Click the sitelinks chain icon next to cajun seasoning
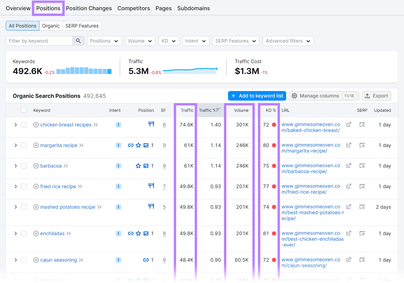 (x=145, y=260)
